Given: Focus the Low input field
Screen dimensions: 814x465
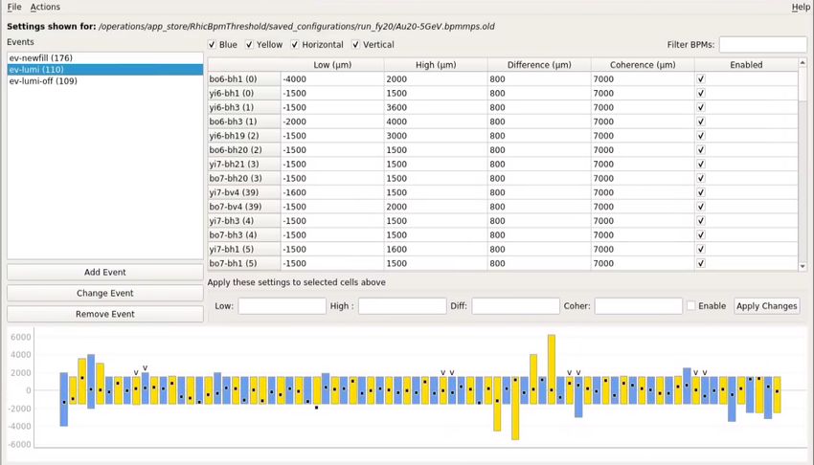Looking at the screenshot, I should point(282,306).
